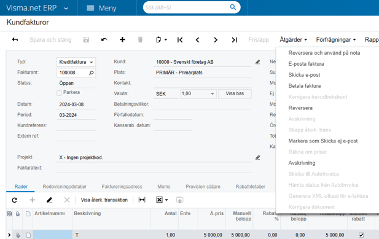Image resolution: width=379 pixels, height=239 pixels.
Task: Expand the Visma.net ERP dropdown
Action: pyautogui.click(x=66, y=9)
